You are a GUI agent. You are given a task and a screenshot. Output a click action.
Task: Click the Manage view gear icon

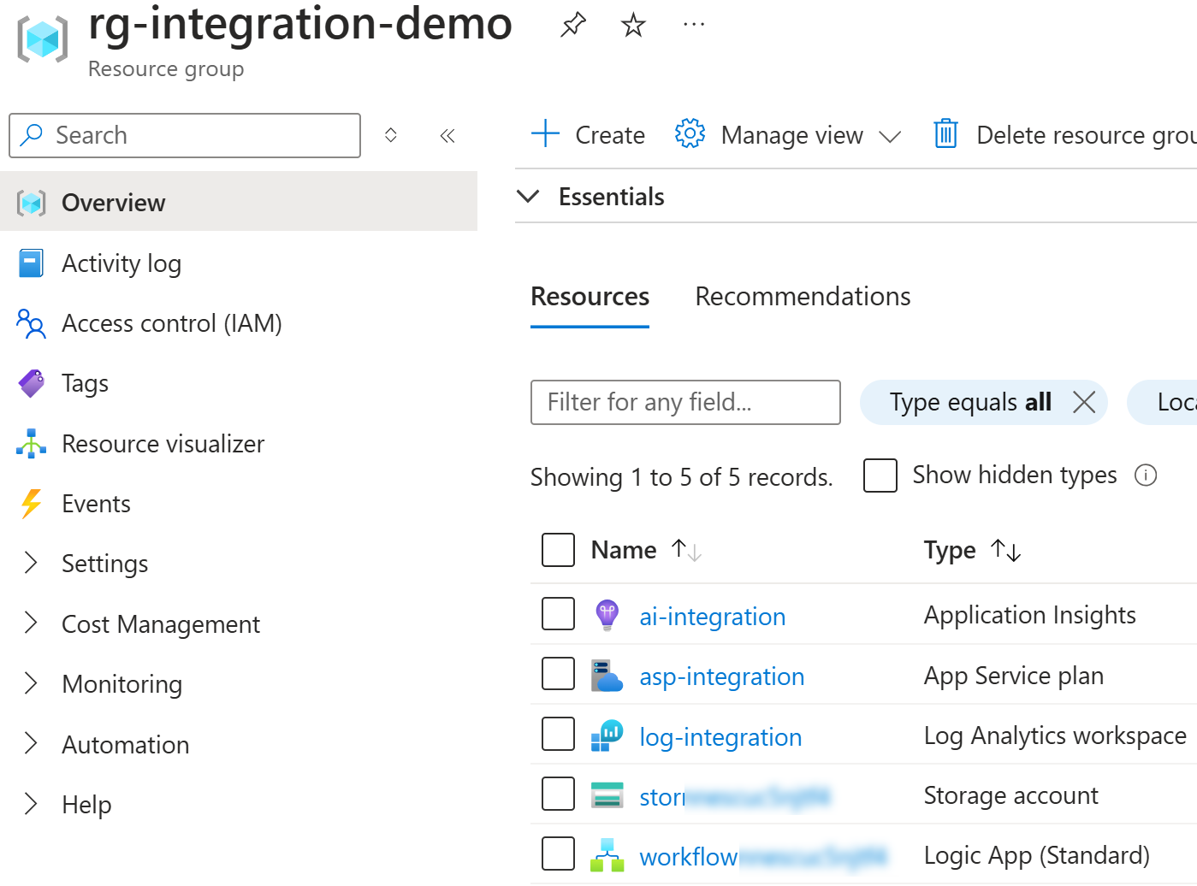pyautogui.click(x=690, y=133)
